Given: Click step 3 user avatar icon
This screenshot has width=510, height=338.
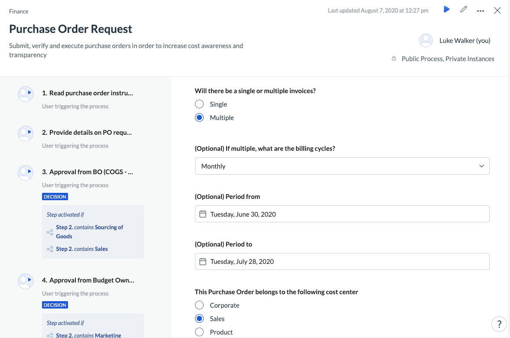Looking at the screenshot, I should (x=26, y=173).
